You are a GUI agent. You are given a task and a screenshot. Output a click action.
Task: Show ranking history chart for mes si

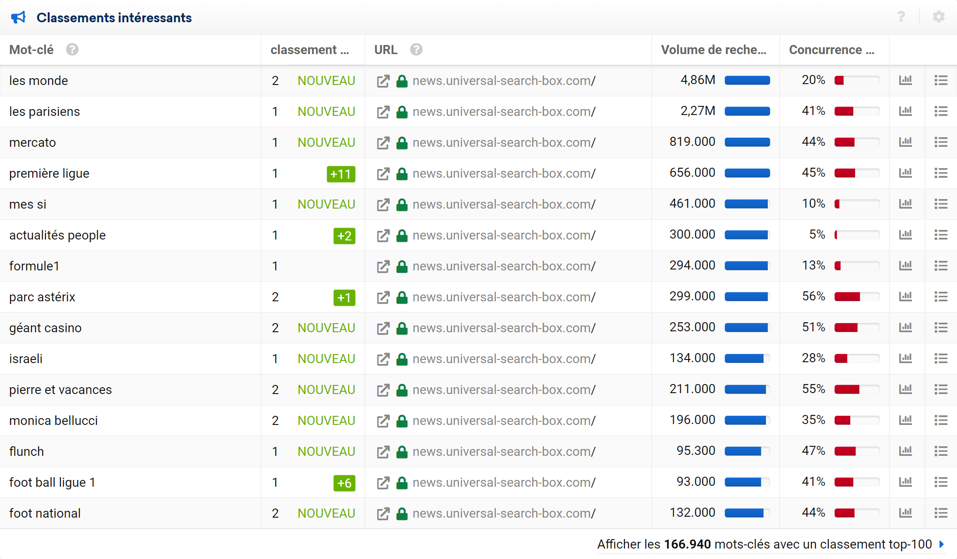(906, 204)
